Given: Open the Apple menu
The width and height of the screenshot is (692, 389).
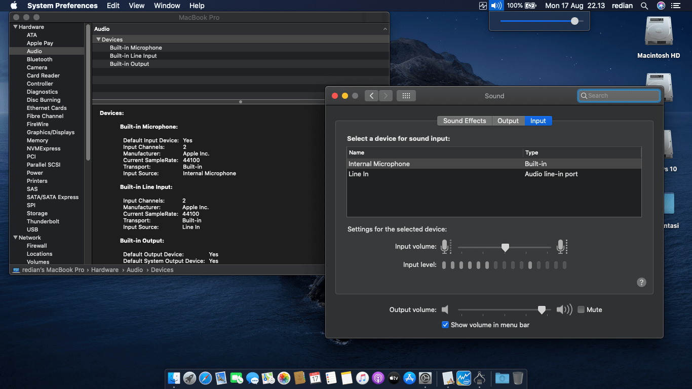Looking at the screenshot, I should pyautogui.click(x=14, y=6).
